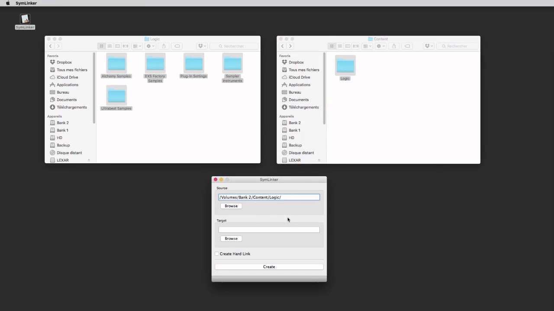The image size is (554, 311).
Task: Select the Plug-In Settings folder
Action: point(193,63)
